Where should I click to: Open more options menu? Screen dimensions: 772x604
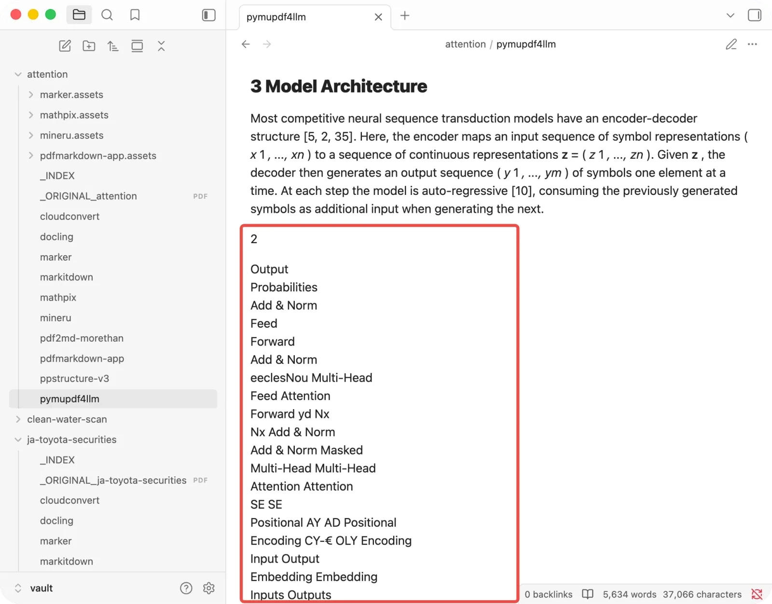[x=752, y=44]
